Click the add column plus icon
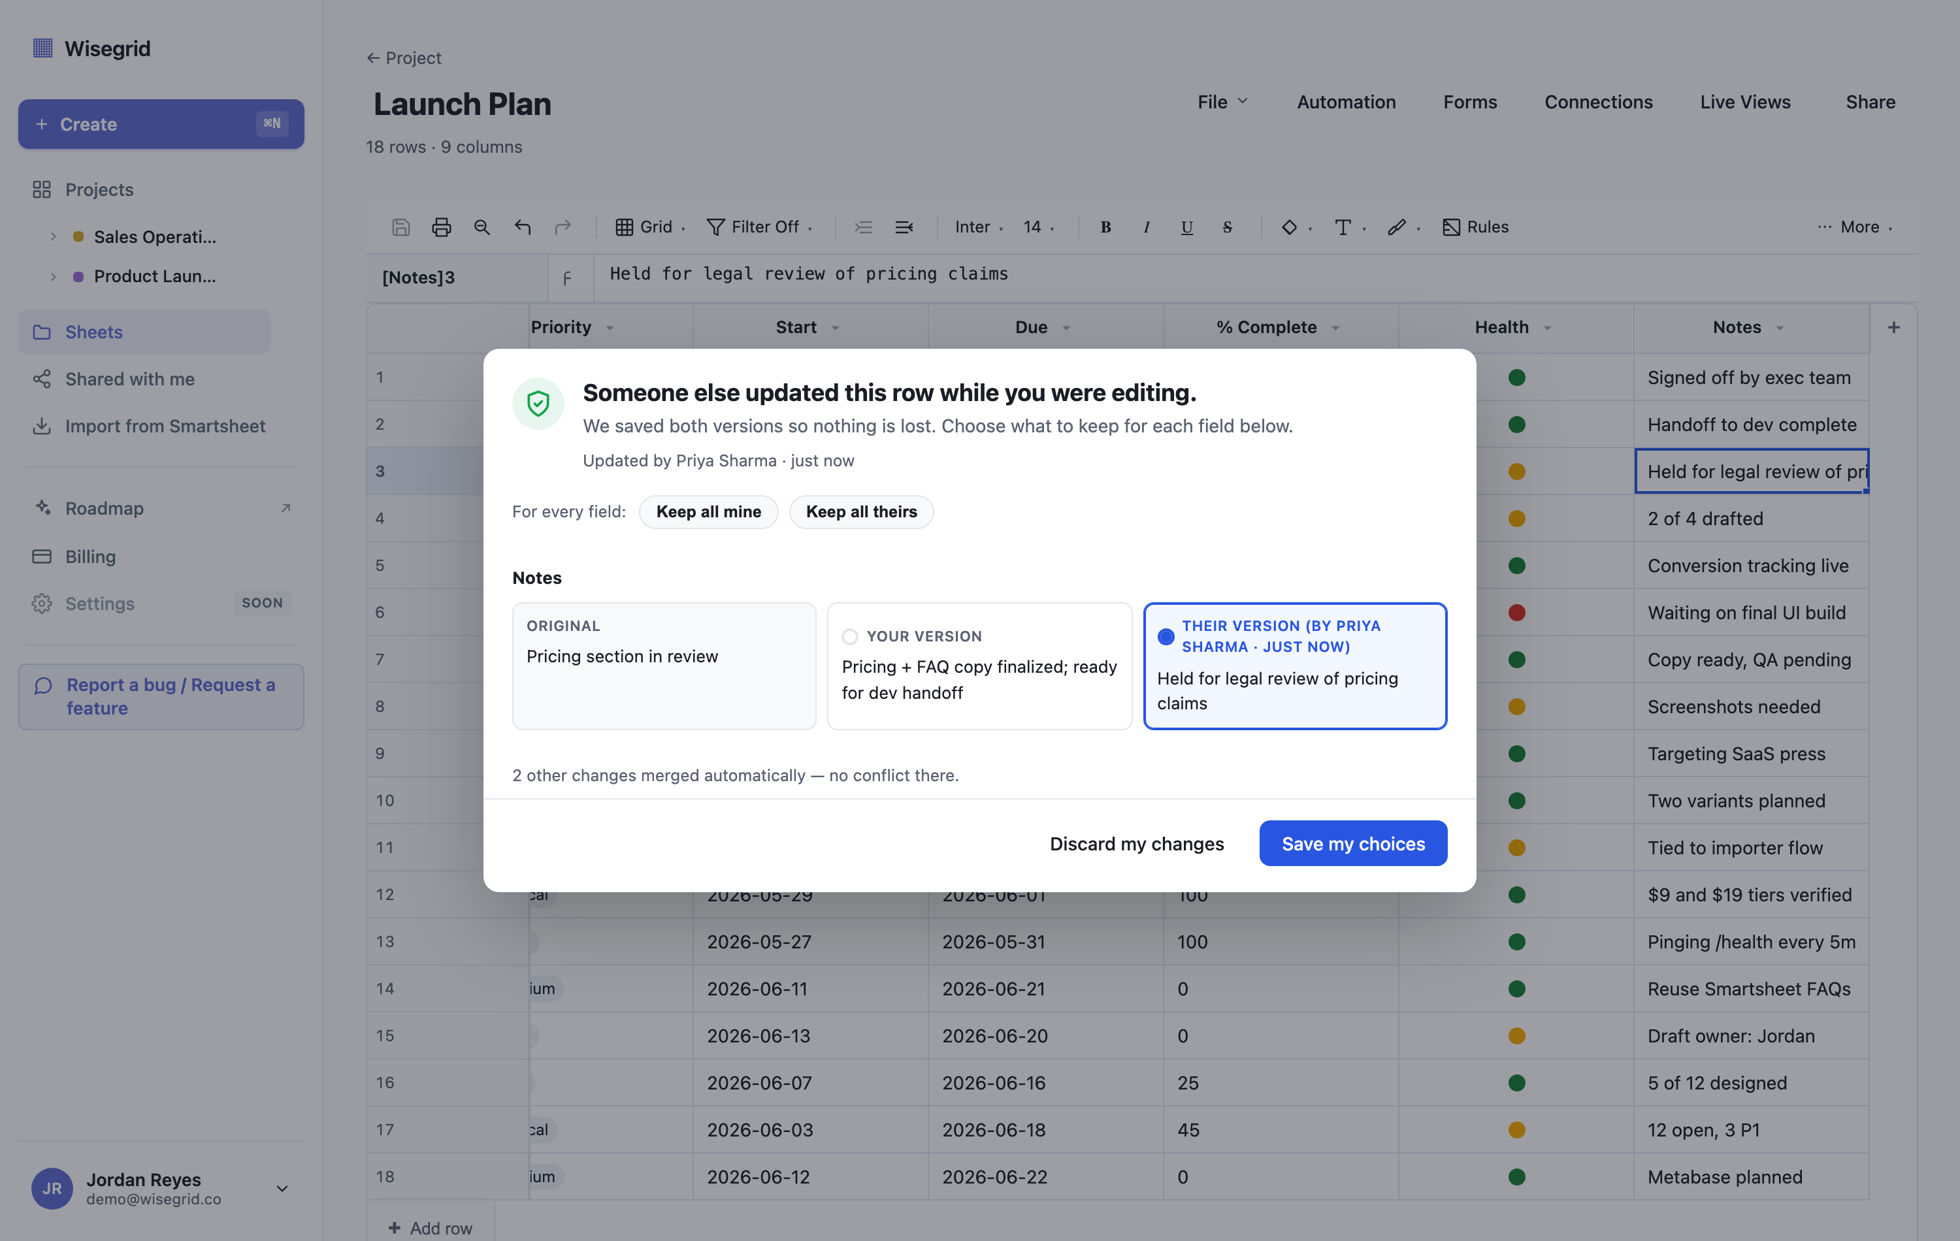This screenshot has width=1960, height=1241. click(x=1894, y=327)
